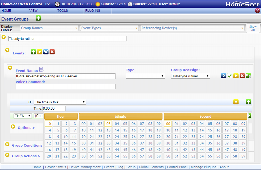Expand the Group Actions section
The height and width of the screenshot is (170, 261).
[26, 156]
